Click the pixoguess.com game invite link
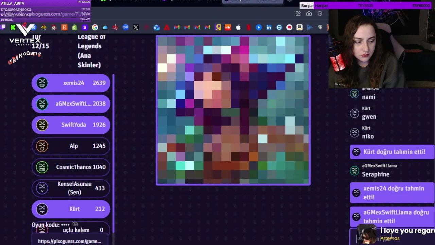 tap(69, 241)
